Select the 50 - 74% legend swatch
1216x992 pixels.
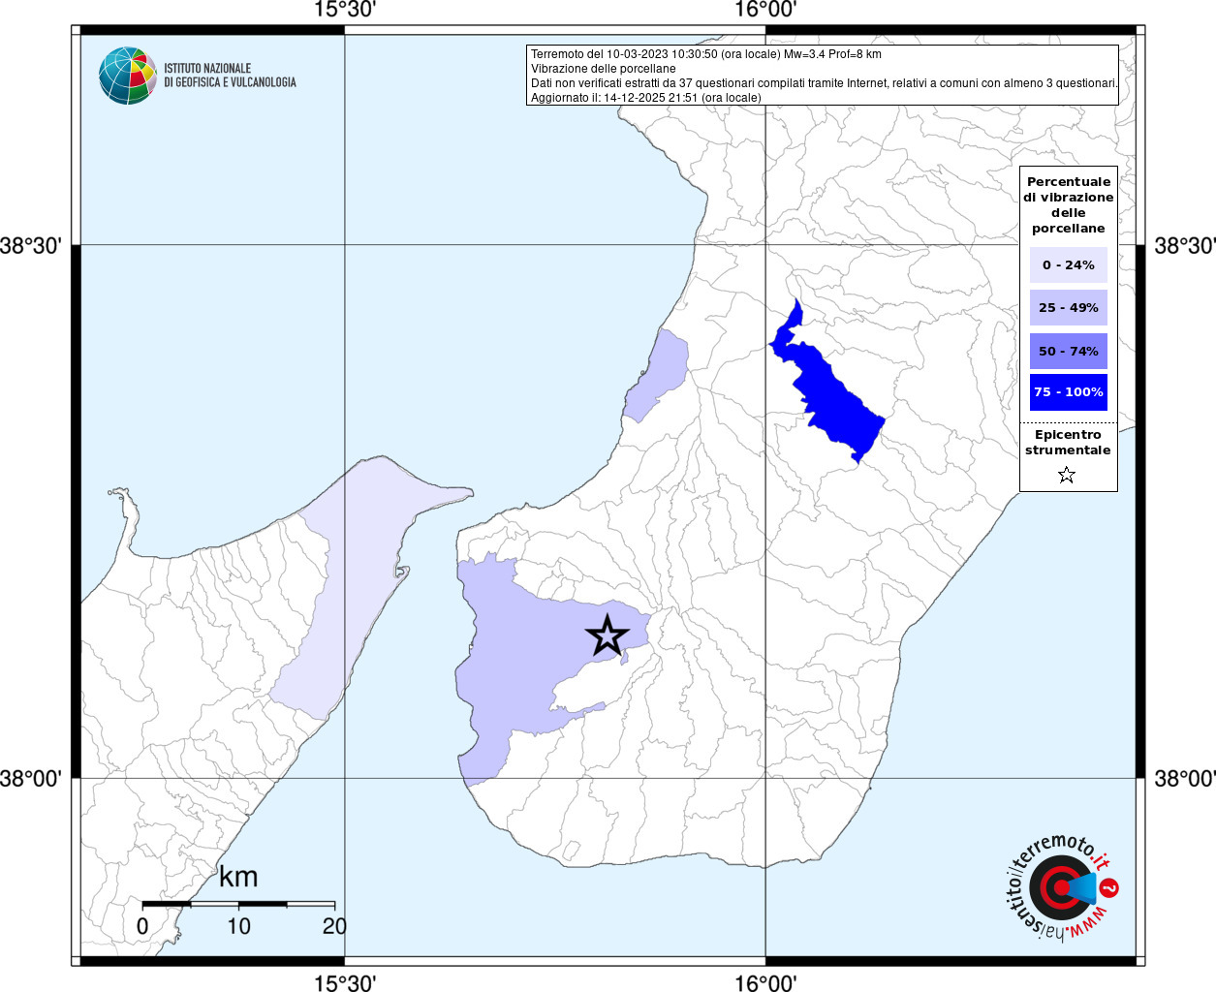point(1068,351)
